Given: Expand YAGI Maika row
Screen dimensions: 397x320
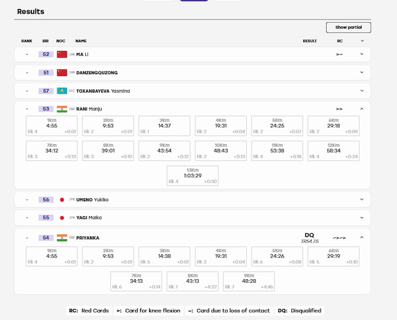Looking at the screenshot, I should [x=362, y=218].
